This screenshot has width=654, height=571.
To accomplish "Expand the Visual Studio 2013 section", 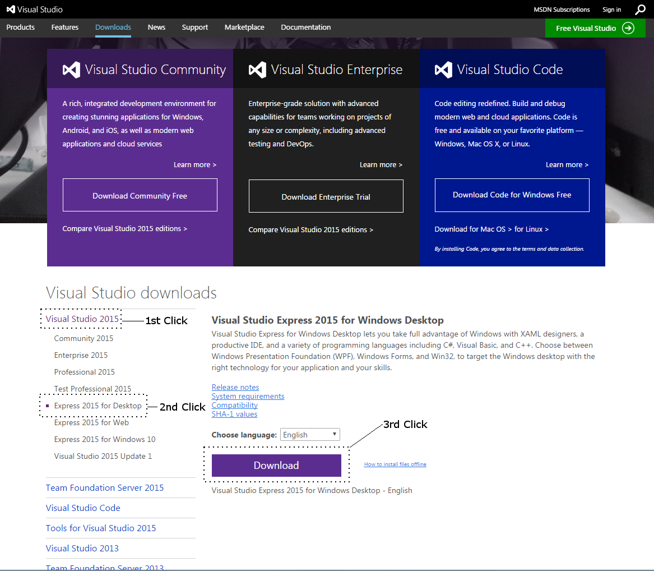I will [82, 548].
